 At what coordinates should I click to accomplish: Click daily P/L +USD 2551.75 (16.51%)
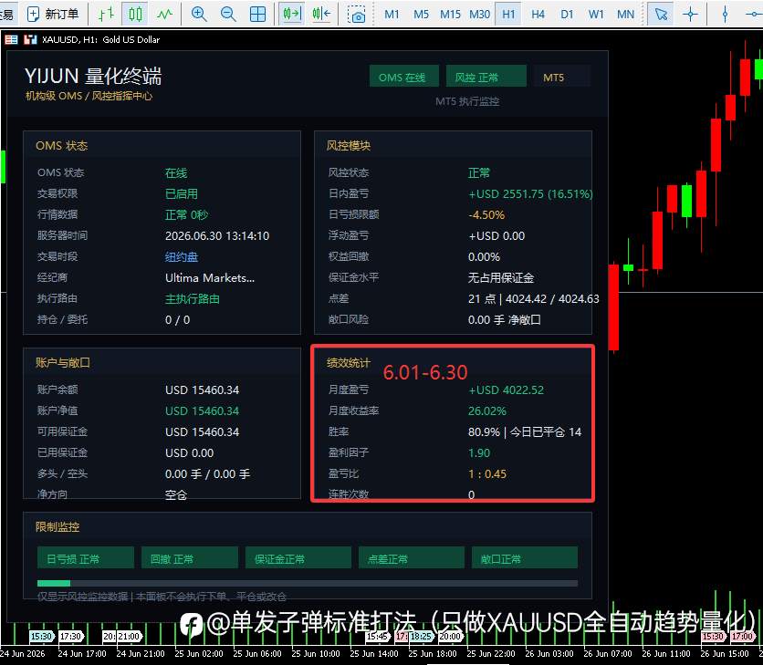pos(530,193)
